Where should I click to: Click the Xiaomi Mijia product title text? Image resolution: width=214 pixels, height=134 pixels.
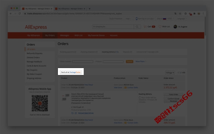[x=91, y=97]
